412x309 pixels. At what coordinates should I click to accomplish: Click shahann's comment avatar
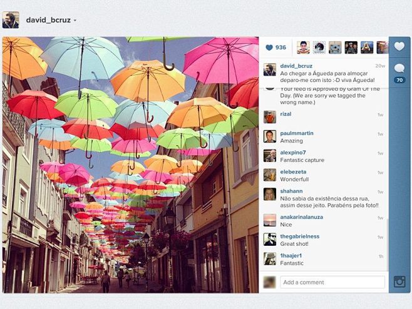[x=269, y=194]
